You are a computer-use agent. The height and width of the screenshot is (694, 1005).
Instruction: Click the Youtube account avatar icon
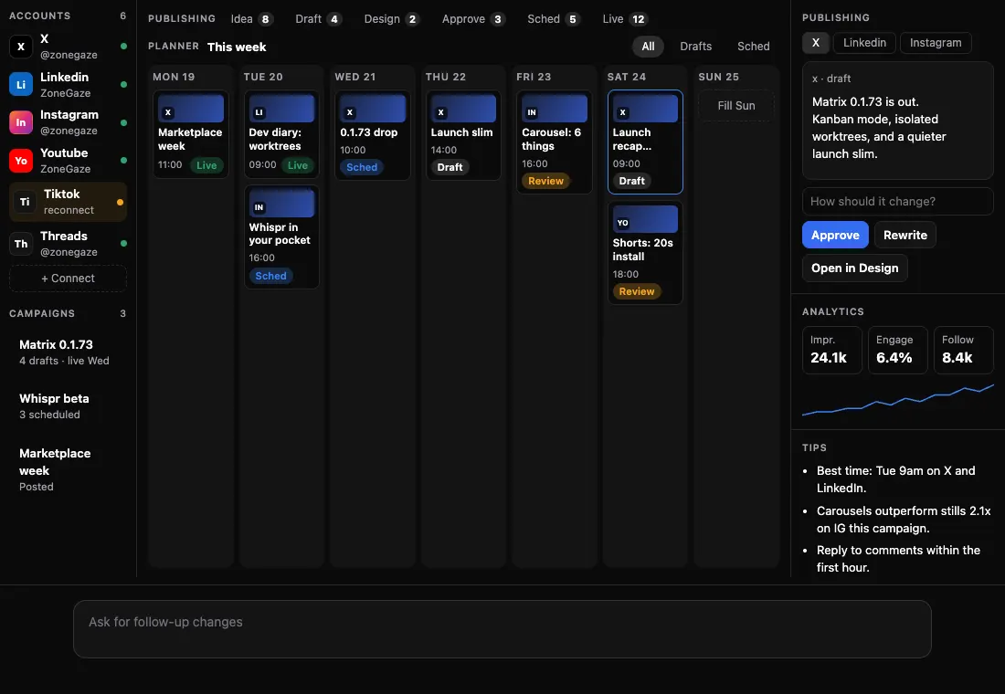21,160
